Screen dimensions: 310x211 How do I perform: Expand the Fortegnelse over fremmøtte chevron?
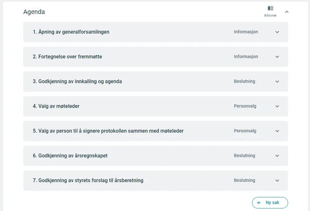click(x=277, y=57)
